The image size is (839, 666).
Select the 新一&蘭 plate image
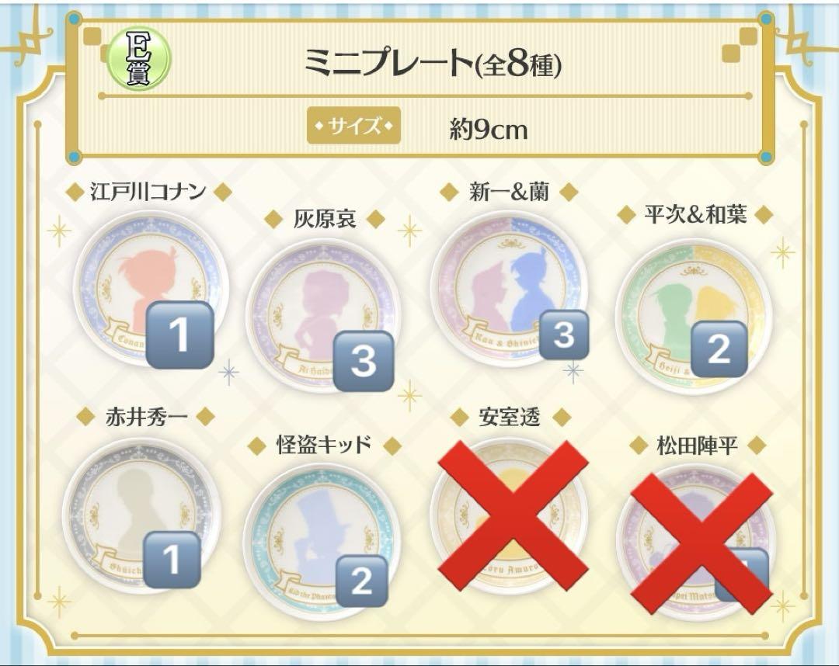(510, 291)
